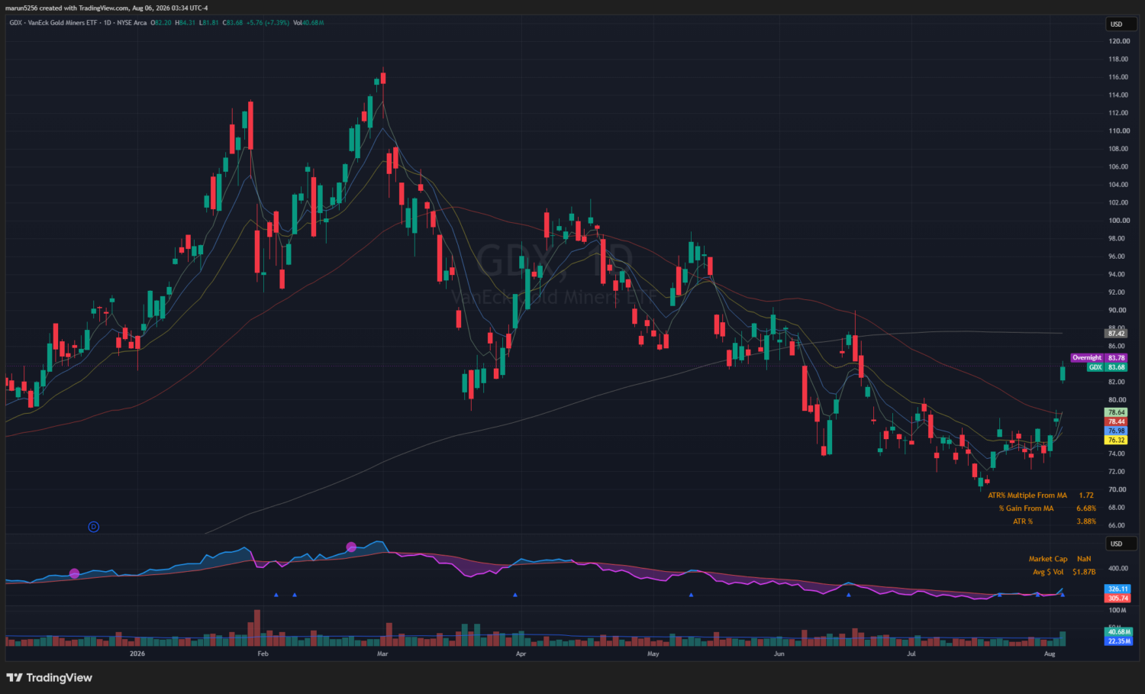Click the "GDX · VanEck Gold Miners ETF" chart title
This screenshot has height=694, width=1145.
click(x=53, y=23)
